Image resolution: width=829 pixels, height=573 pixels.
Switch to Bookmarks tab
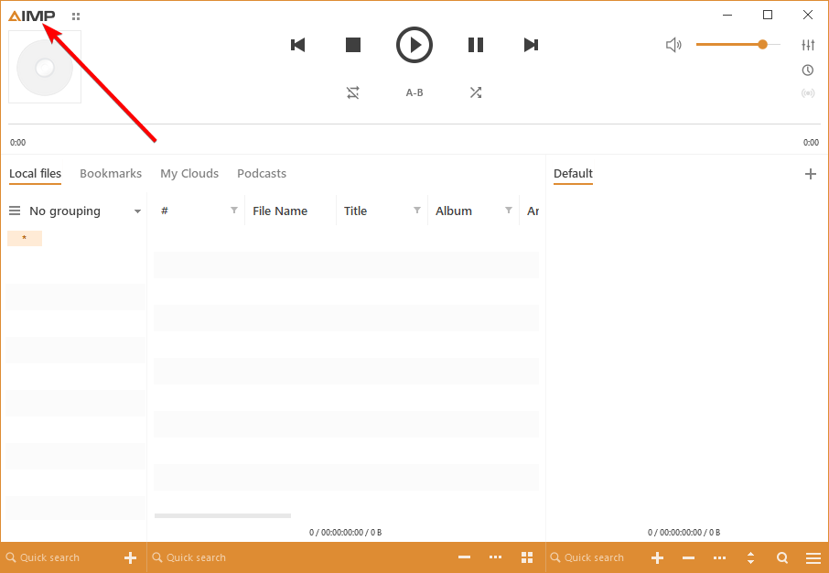[x=111, y=174]
